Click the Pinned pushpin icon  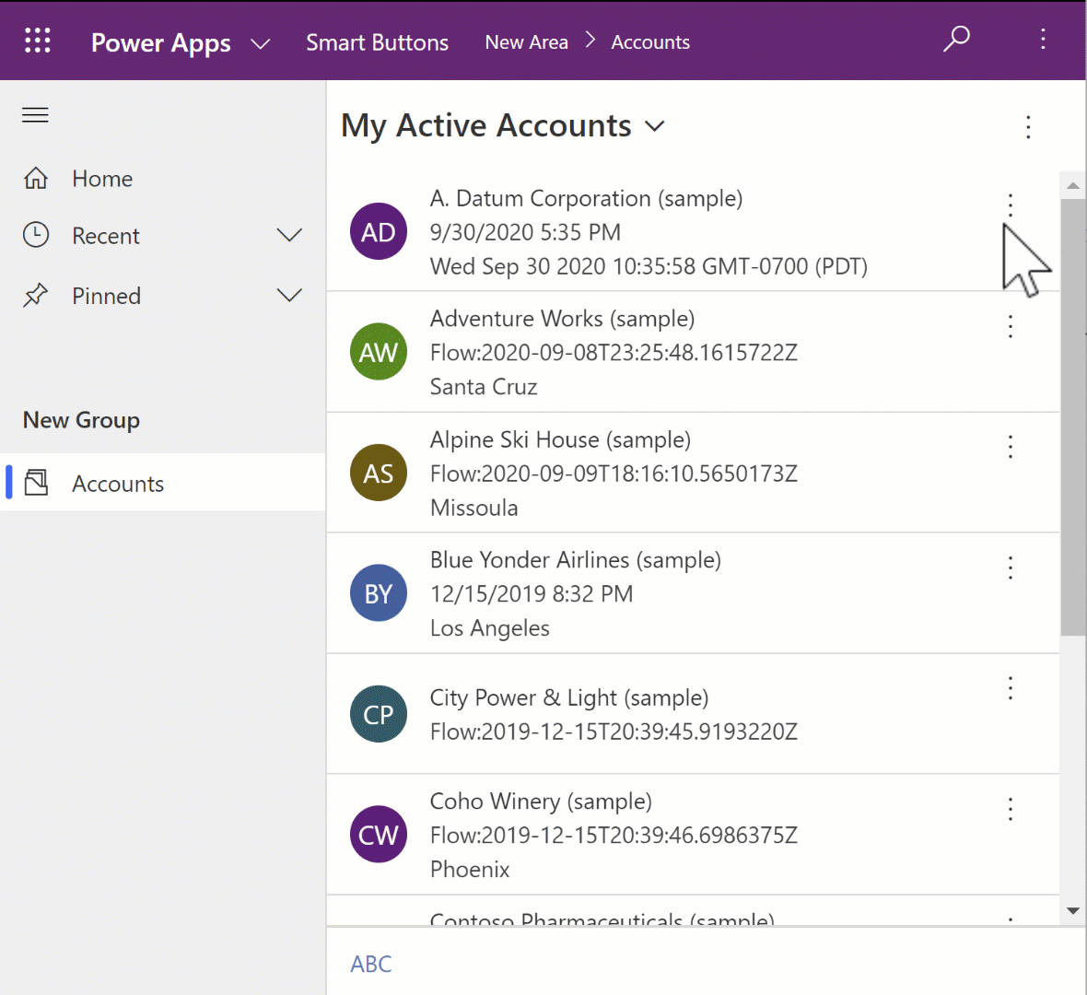(36, 296)
